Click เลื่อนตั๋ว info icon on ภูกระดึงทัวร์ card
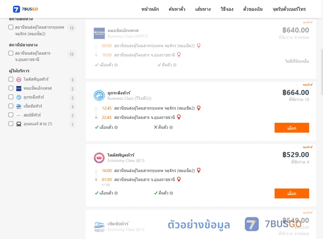This screenshot has height=239, width=323. [x=116, y=128]
